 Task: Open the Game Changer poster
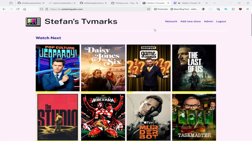tap(148, 68)
